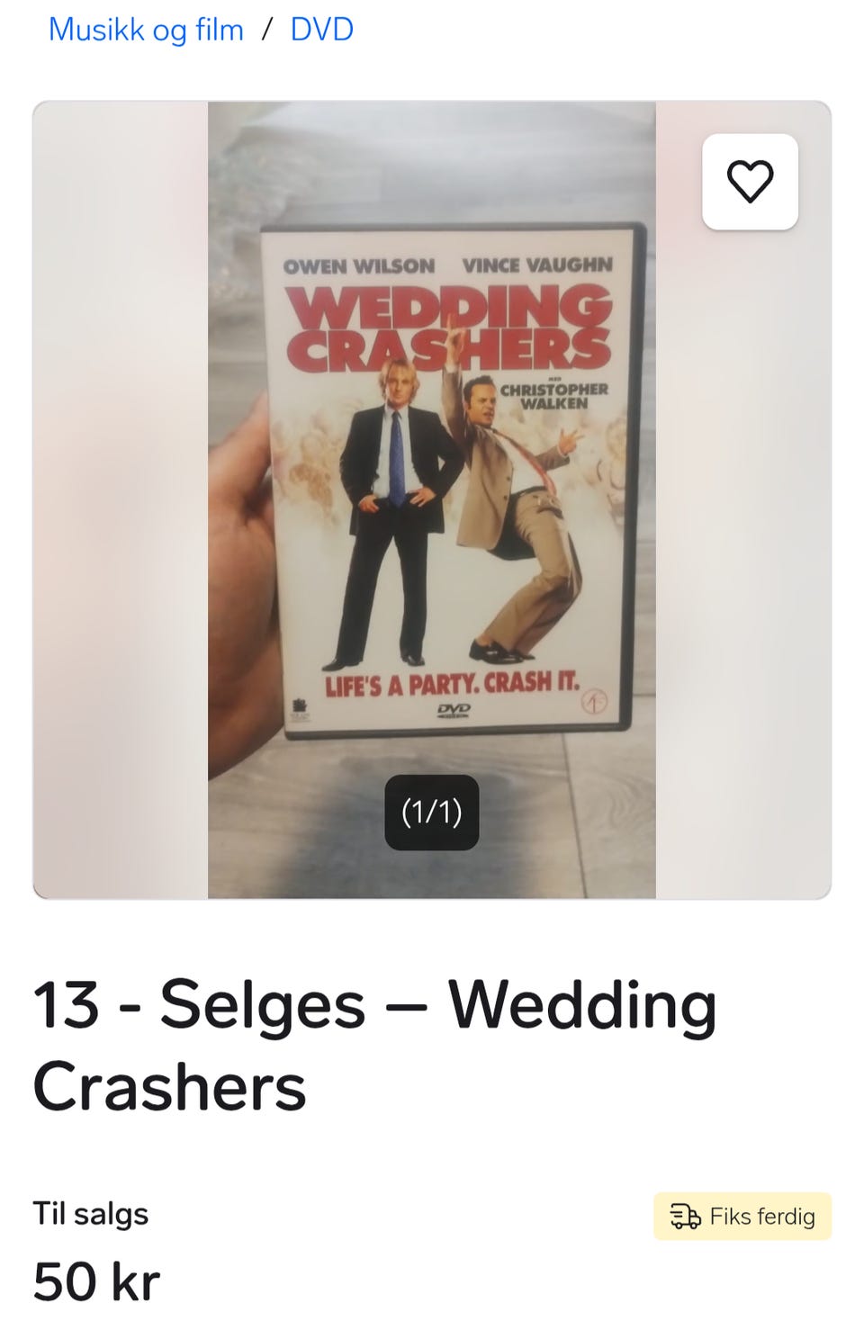The height and width of the screenshot is (1321, 864).
Task: Click the Til salgs status label
Action: pos(91,1214)
